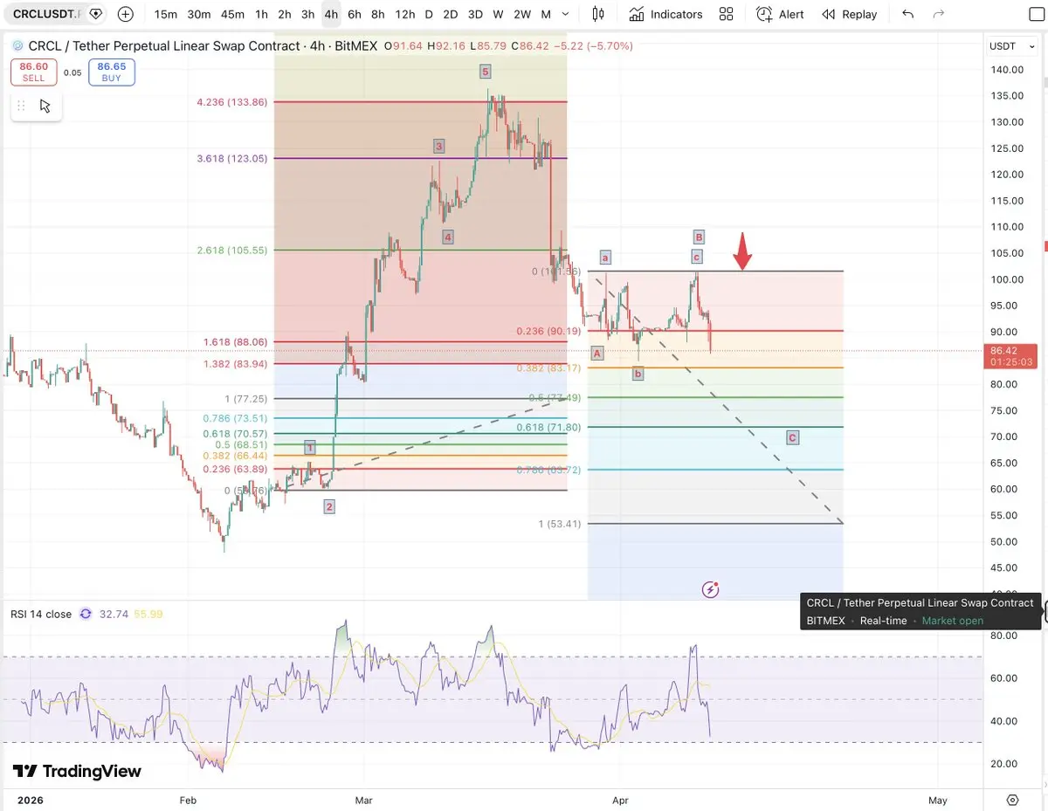Switch to the monthly M timeframe
Image resolution: width=1048 pixels, height=811 pixels.
(546, 14)
